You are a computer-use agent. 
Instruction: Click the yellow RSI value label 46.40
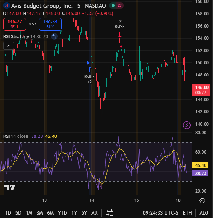point(200,165)
